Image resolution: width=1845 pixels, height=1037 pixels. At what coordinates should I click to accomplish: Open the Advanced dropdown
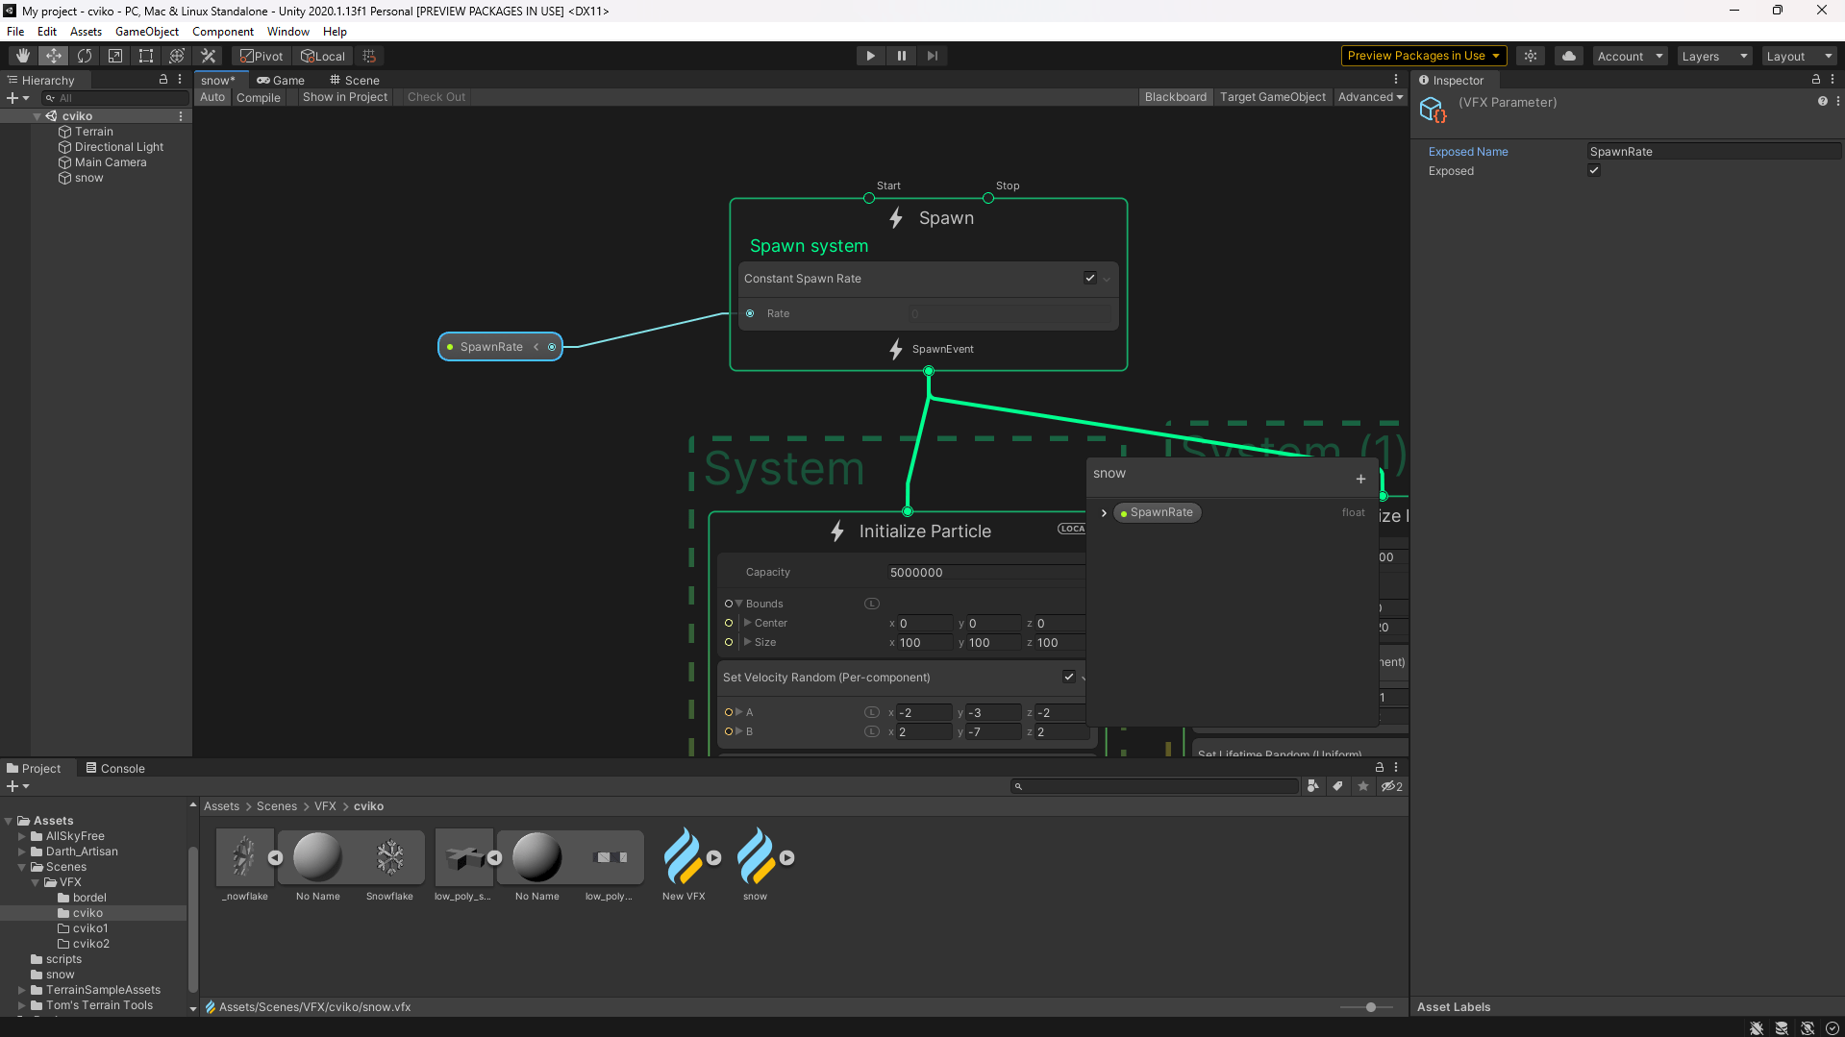(1370, 97)
